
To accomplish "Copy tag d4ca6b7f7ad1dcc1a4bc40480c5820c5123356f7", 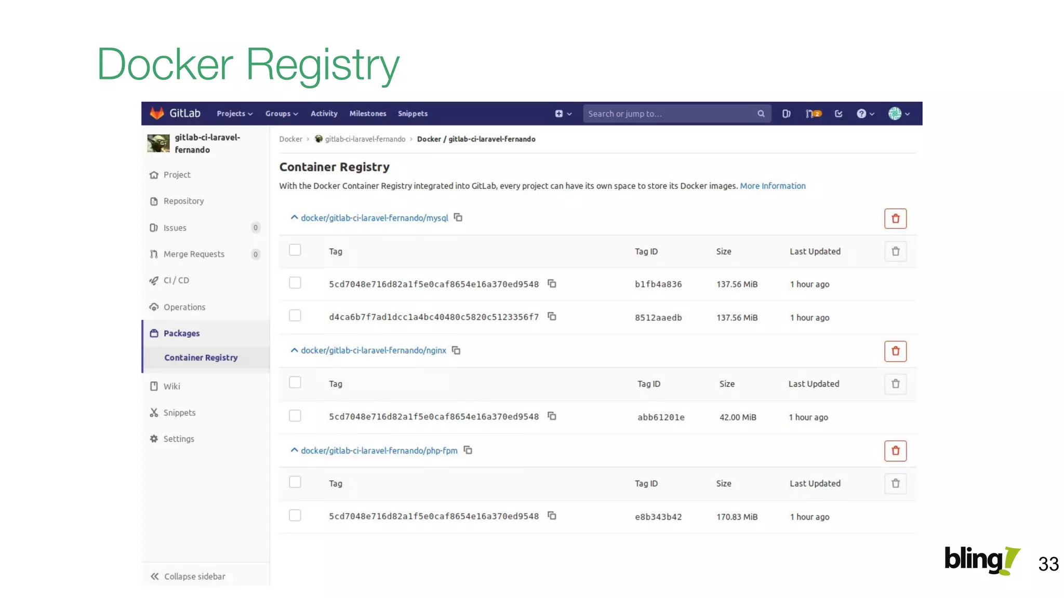I will pyautogui.click(x=552, y=316).
